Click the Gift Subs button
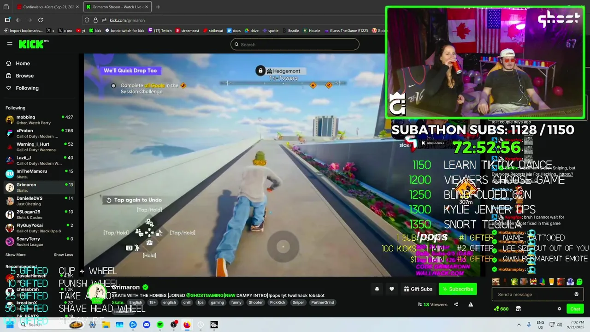 coord(418,289)
